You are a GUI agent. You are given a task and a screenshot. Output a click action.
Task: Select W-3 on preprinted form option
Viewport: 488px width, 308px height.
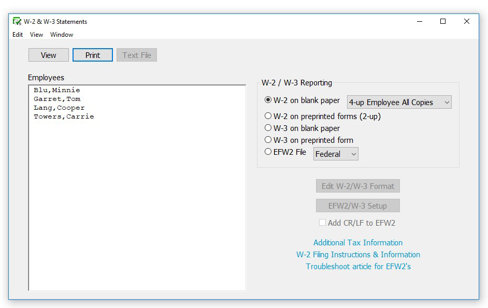[x=268, y=140]
